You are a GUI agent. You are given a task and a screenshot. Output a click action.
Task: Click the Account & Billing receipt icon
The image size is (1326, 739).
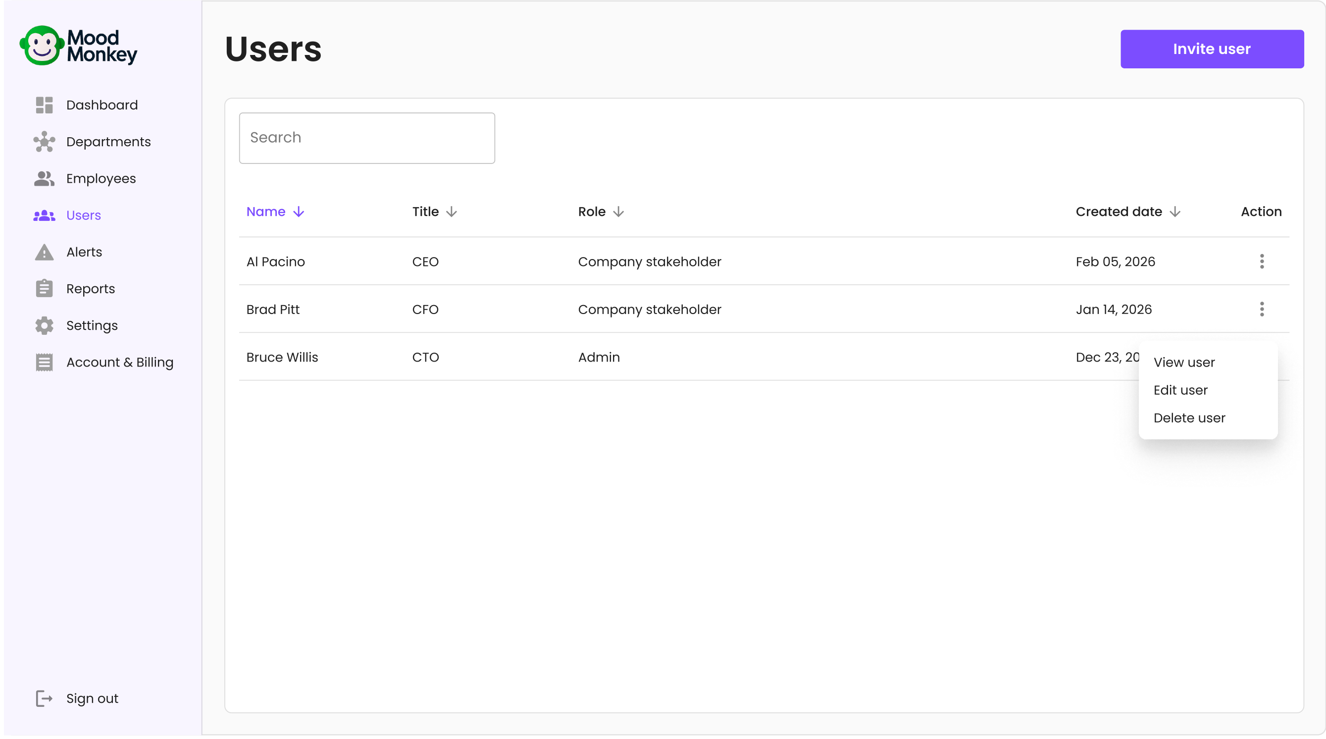[44, 363]
